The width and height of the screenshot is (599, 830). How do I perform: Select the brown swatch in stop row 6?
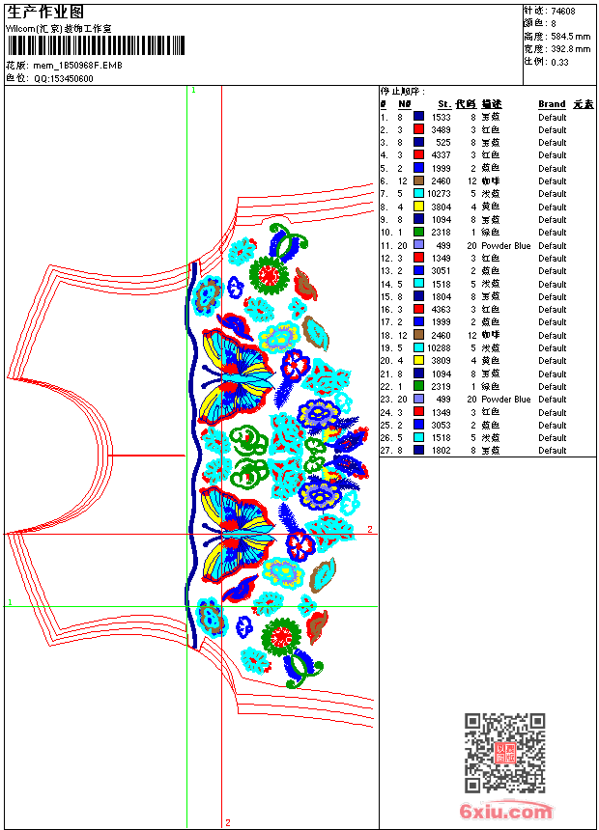418,180
